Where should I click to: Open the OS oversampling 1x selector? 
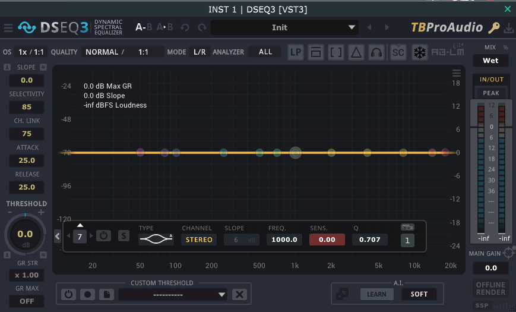pyautogui.click(x=31, y=52)
